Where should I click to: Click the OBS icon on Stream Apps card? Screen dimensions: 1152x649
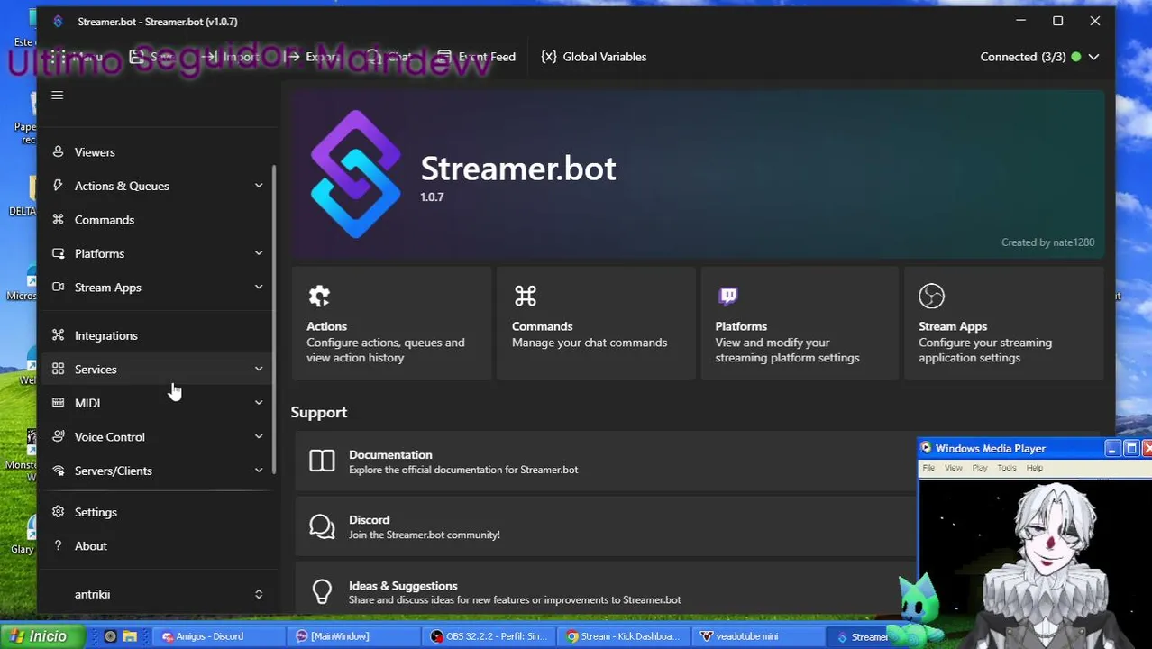[x=931, y=296]
